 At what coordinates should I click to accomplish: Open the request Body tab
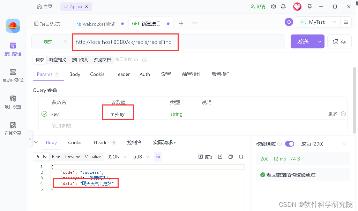[x=75, y=74]
